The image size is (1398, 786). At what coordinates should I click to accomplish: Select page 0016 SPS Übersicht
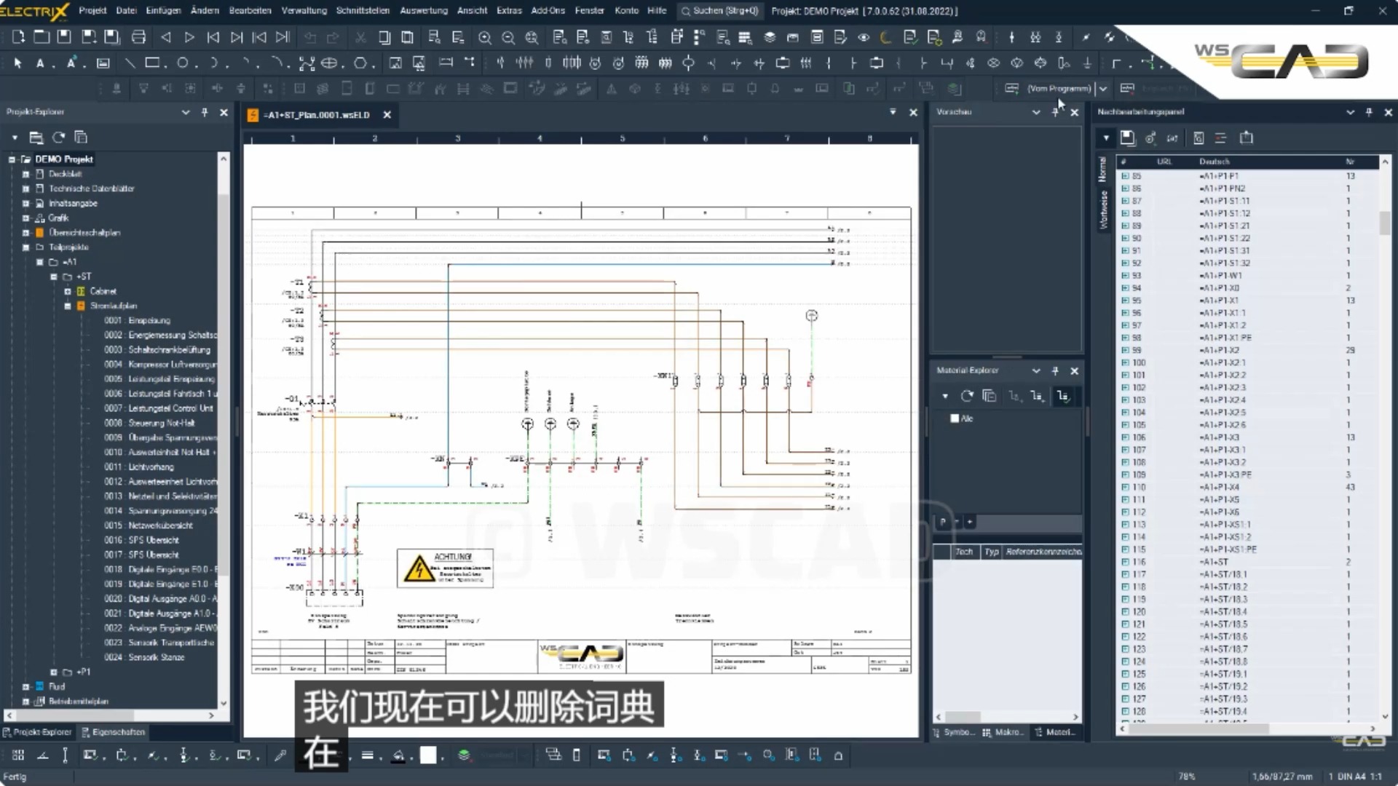pyautogui.click(x=141, y=540)
